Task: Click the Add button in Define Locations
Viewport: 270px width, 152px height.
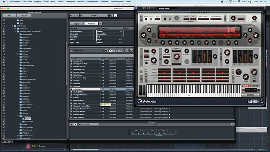Action: 9,16
